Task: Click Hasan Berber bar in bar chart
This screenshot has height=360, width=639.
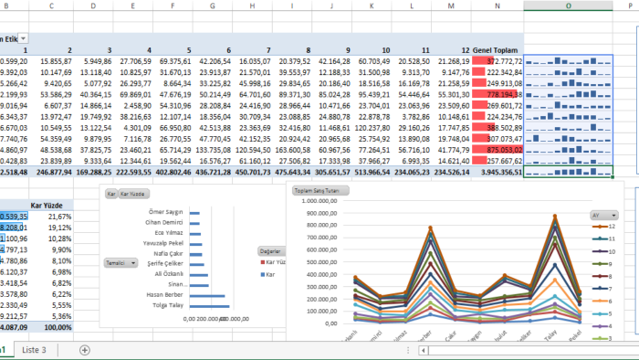Action: click(x=207, y=295)
